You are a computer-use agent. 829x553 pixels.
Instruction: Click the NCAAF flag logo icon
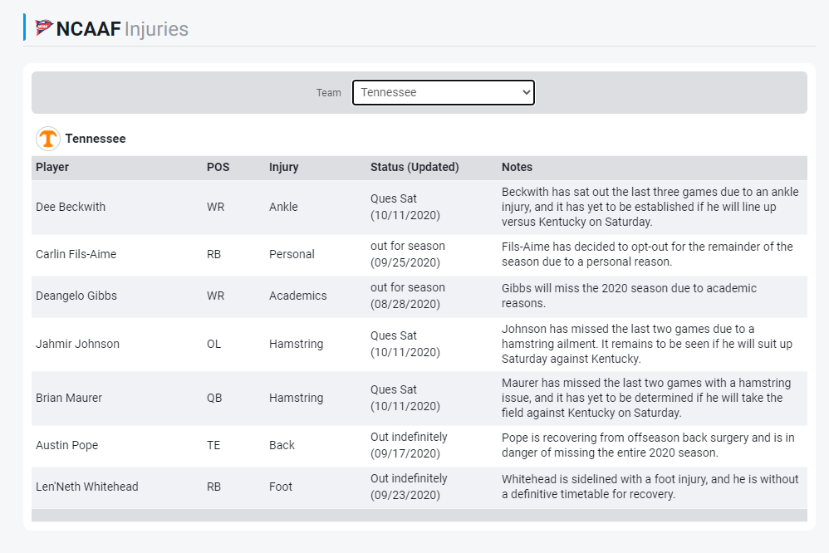point(43,27)
